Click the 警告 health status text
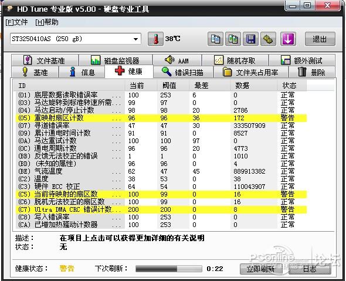 tap(67, 269)
